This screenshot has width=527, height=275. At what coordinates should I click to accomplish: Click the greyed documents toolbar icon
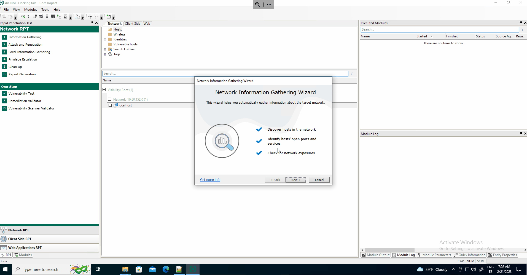[x=10, y=16]
